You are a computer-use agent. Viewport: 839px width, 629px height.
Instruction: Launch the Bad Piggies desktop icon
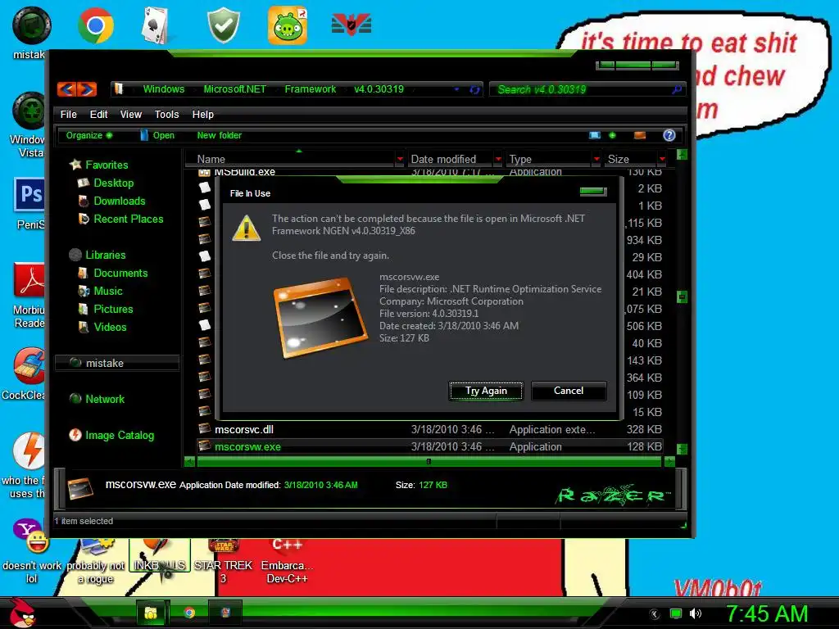(x=288, y=25)
